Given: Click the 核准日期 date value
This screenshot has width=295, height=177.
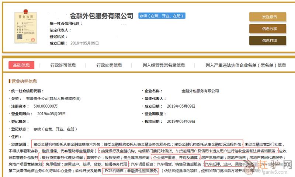Looking at the screenshot, I should point(181,122).
